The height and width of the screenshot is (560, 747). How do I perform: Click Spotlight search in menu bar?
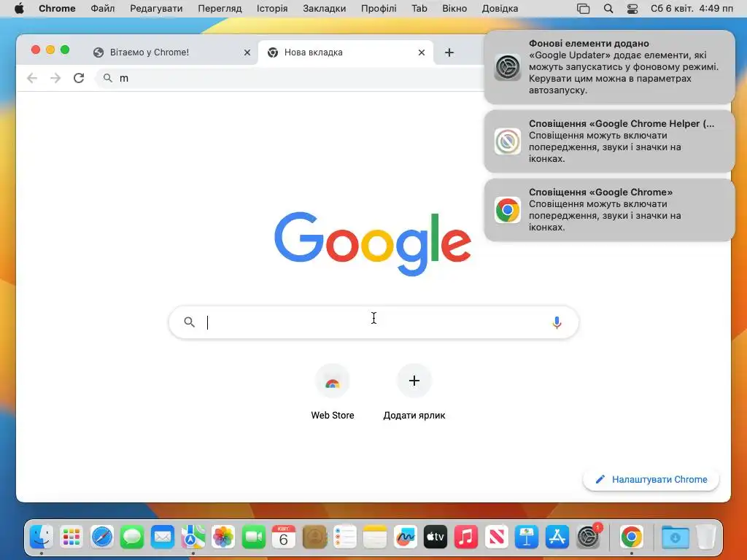click(608, 9)
